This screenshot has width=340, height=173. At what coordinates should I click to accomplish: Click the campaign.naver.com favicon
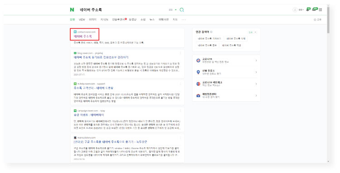pos(75,111)
